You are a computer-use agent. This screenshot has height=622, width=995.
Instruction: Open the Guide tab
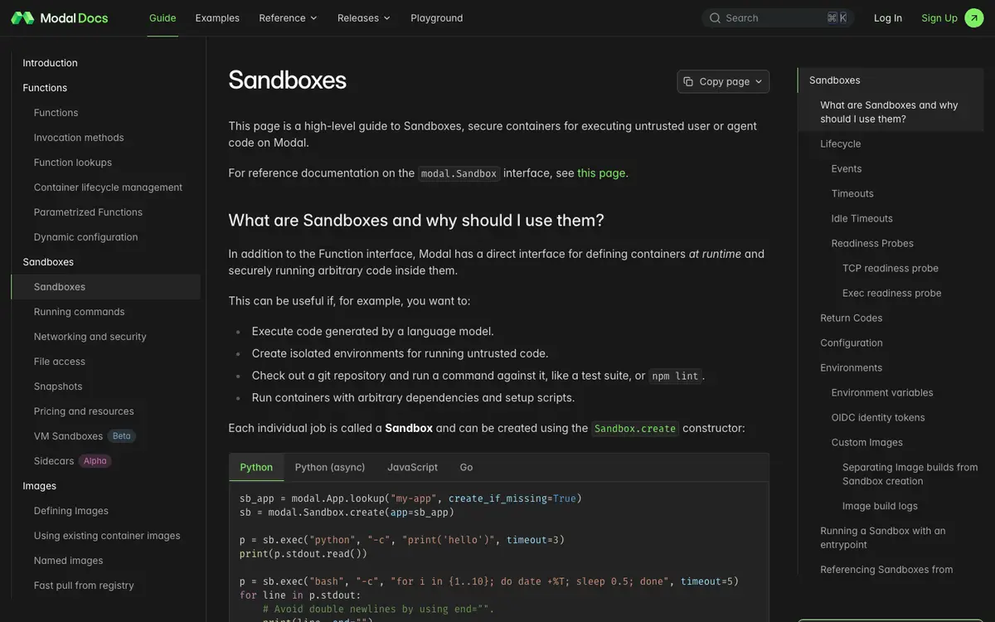pos(163,17)
